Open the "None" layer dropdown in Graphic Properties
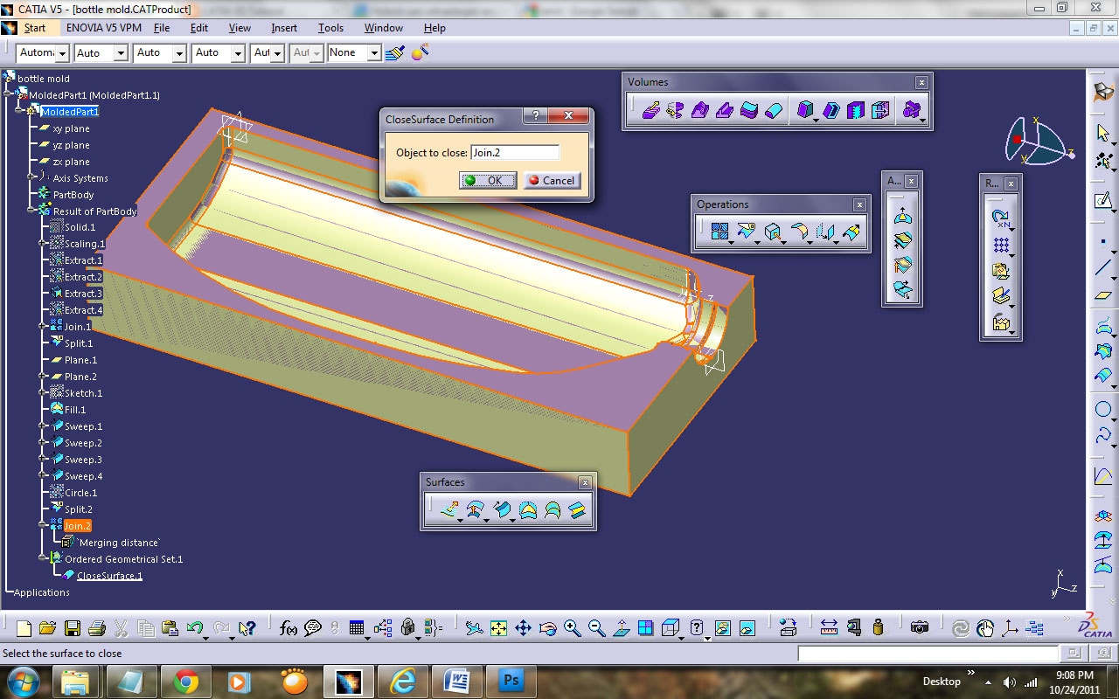 click(x=374, y=52)
